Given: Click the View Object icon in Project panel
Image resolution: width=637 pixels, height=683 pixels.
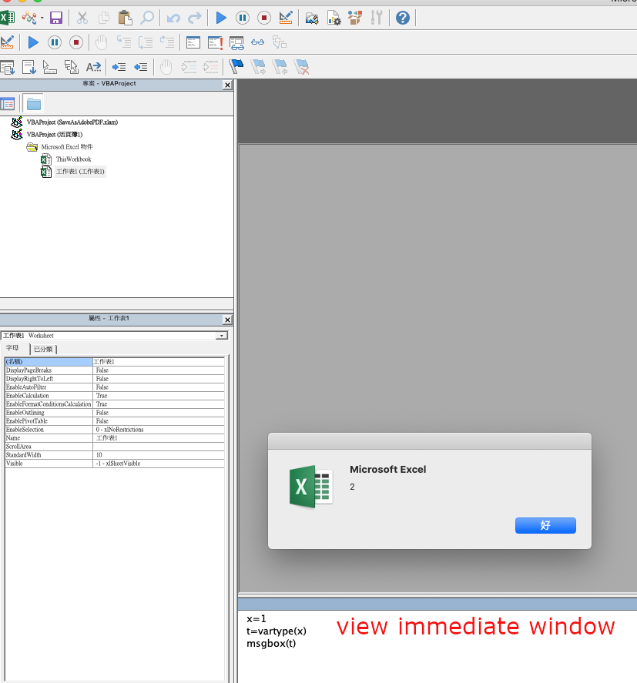Looking at the screenshot, I should [8, 104].
